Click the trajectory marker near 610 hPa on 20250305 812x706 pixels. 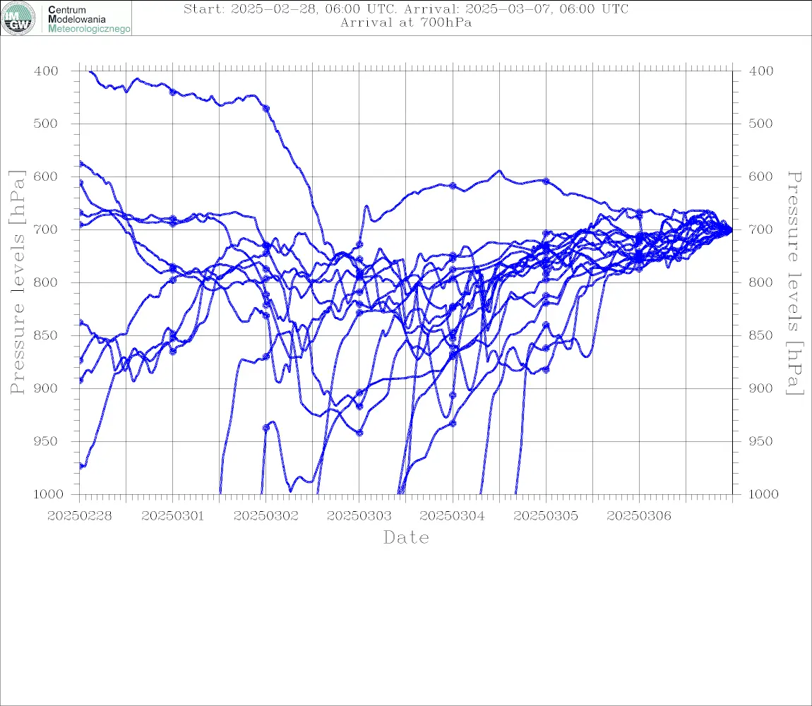[x=546, y=181]
